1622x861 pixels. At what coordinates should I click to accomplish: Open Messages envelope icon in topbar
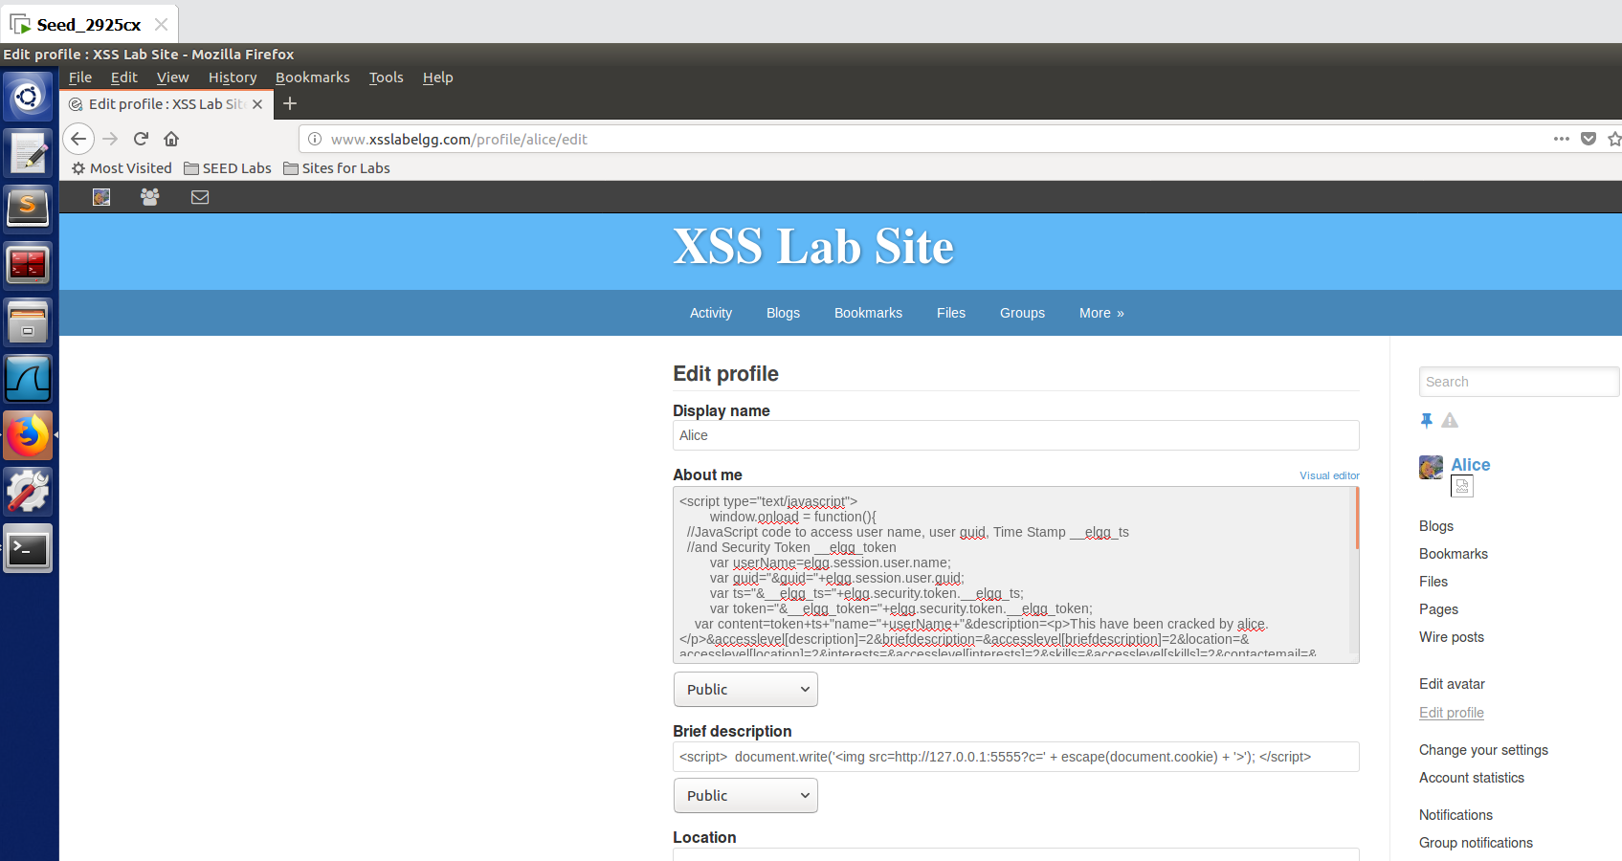click(x=200, y=197)
